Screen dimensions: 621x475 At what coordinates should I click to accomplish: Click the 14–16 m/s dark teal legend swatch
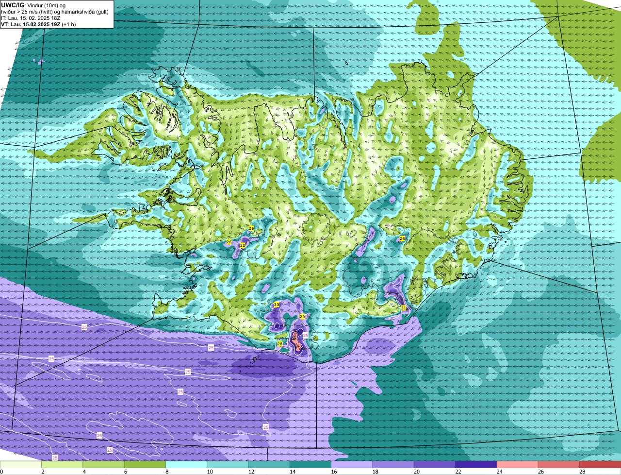(x=310, y=464)
